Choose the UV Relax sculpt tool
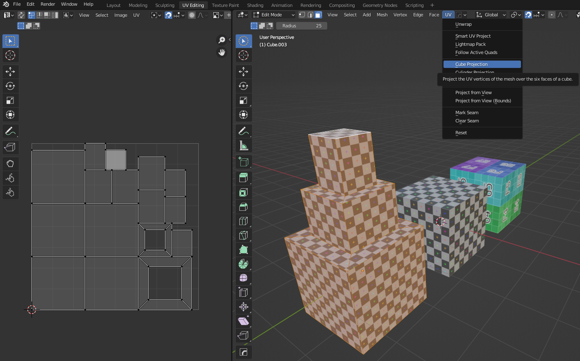Screen dimensions: 580x361 10,178
